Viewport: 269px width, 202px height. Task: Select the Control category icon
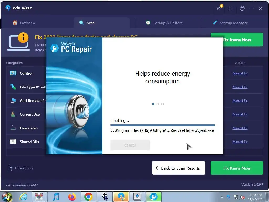pyautogui.click(x=13, y=73)
